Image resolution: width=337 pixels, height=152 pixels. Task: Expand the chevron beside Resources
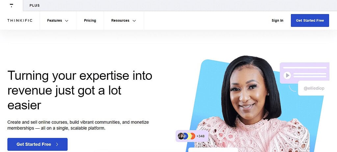click(x=134, y=21)
